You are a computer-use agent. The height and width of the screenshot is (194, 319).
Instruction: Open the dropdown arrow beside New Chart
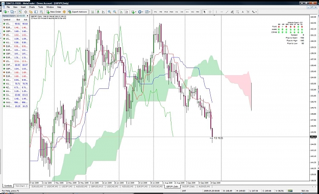click(8, 12)
